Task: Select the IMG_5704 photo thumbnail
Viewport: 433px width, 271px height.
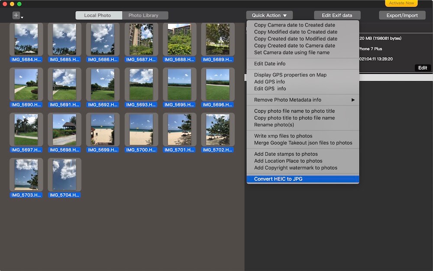Action: tap(64, 173)
